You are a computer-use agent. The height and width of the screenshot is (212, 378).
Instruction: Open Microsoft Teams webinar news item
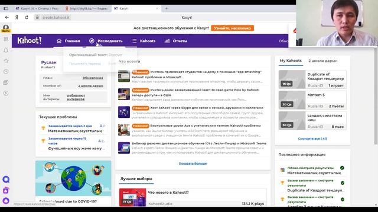point(199,143)
